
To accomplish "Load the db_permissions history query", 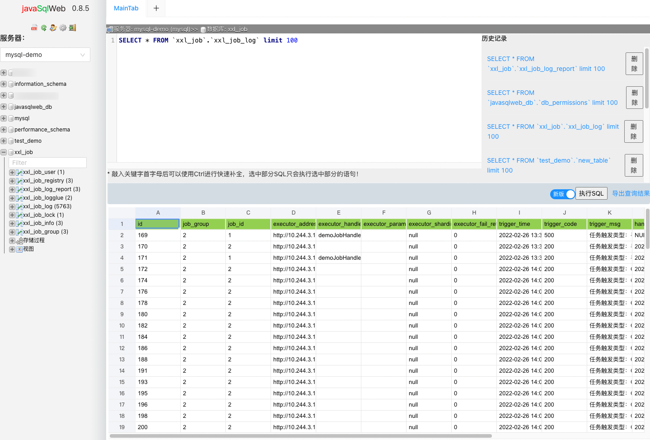I will coord(552,98).
